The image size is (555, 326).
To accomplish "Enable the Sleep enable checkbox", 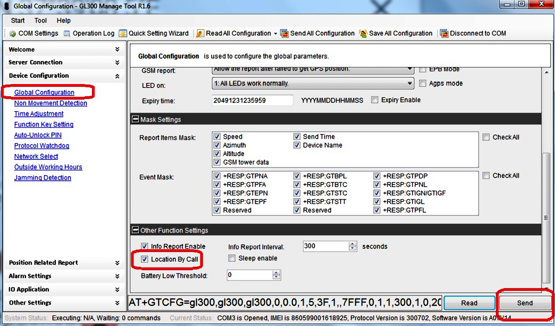I will click(232, 258).
